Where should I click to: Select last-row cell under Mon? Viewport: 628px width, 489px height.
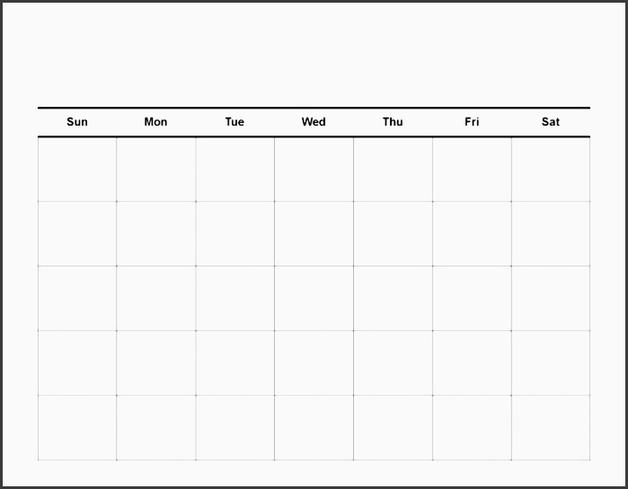(x=155, y=427)
